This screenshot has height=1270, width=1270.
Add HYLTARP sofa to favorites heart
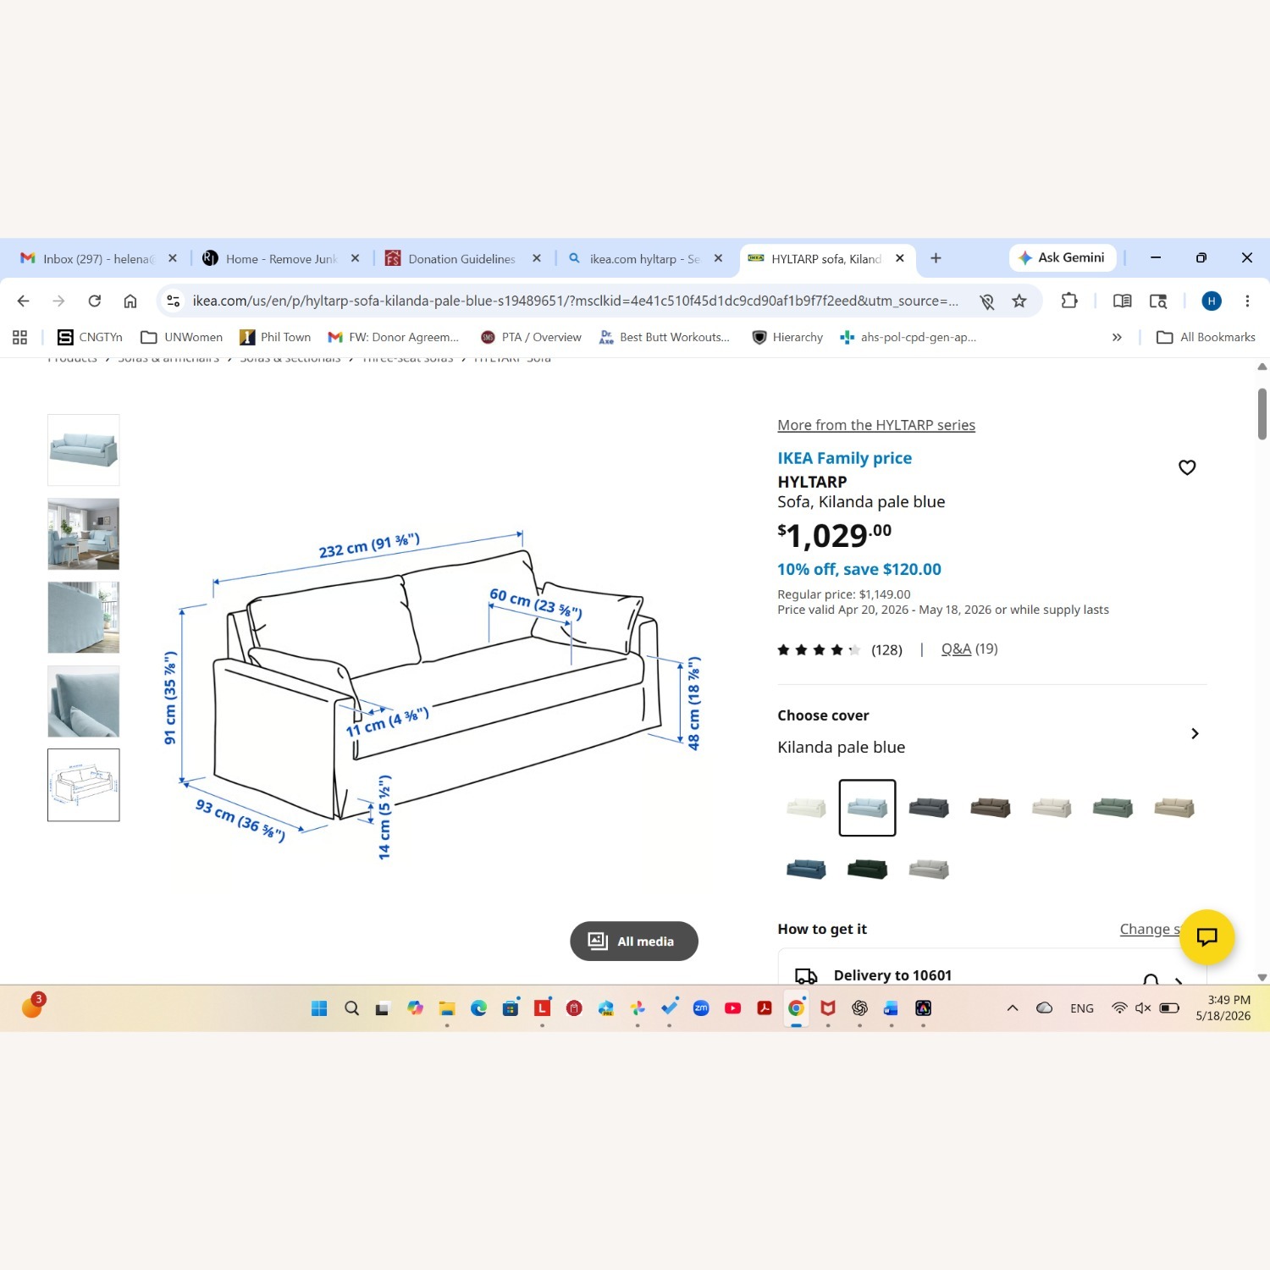click(1187, 467)
